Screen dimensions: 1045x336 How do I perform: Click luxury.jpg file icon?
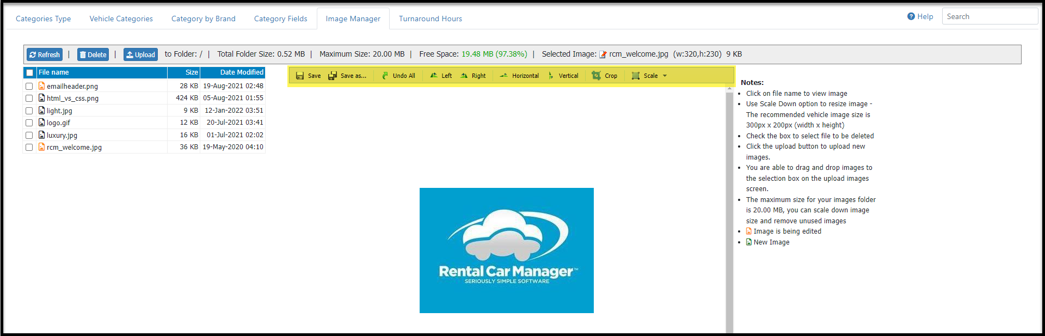(x=41, y=135)
